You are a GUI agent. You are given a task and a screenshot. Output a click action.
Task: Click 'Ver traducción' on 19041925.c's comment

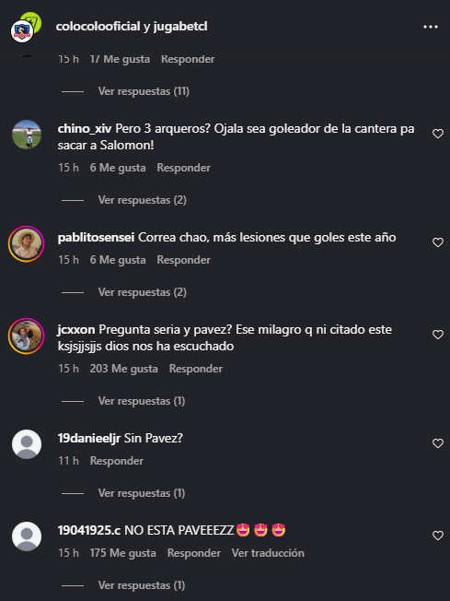[268, 553]
